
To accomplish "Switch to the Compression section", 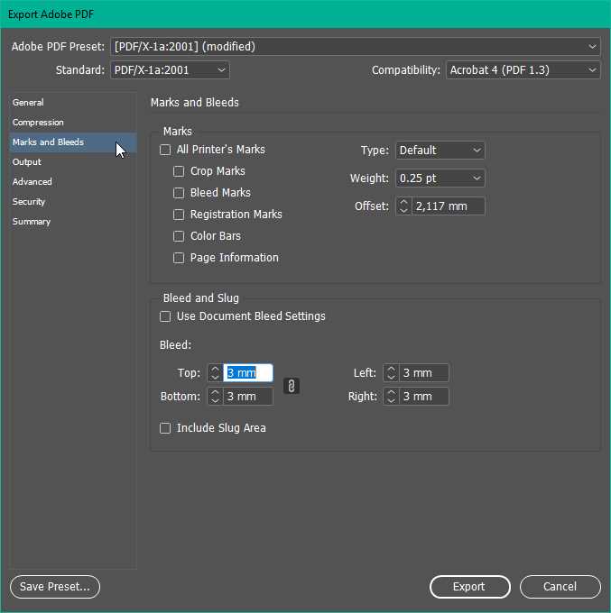I will [x=38, y=123].
